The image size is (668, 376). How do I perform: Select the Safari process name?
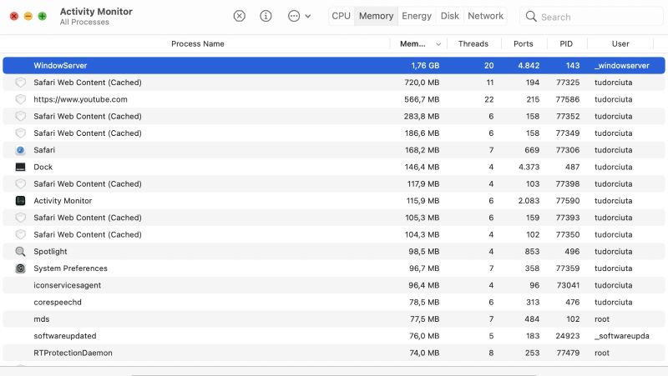44,150
